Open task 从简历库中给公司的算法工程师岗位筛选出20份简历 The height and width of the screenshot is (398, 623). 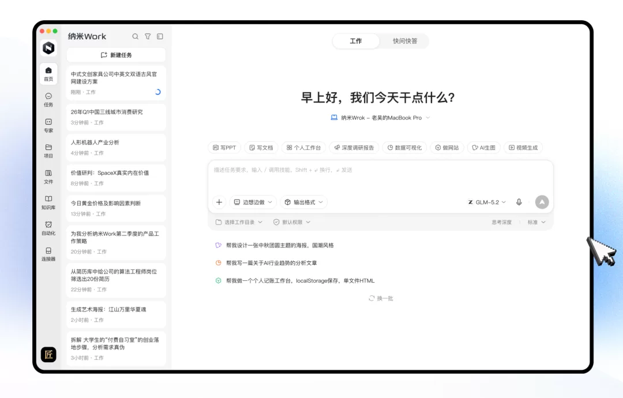[116, 280]
